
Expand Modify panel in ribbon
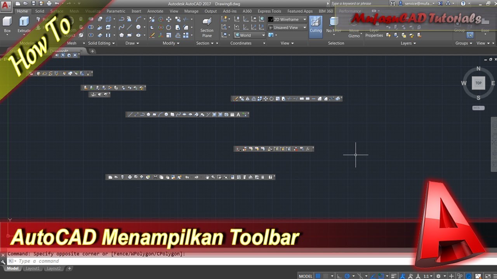click(x=171, y=43)
